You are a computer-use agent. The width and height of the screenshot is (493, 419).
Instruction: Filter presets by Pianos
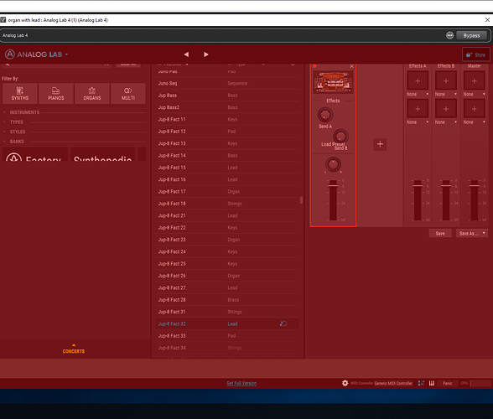tap(56, 94)
